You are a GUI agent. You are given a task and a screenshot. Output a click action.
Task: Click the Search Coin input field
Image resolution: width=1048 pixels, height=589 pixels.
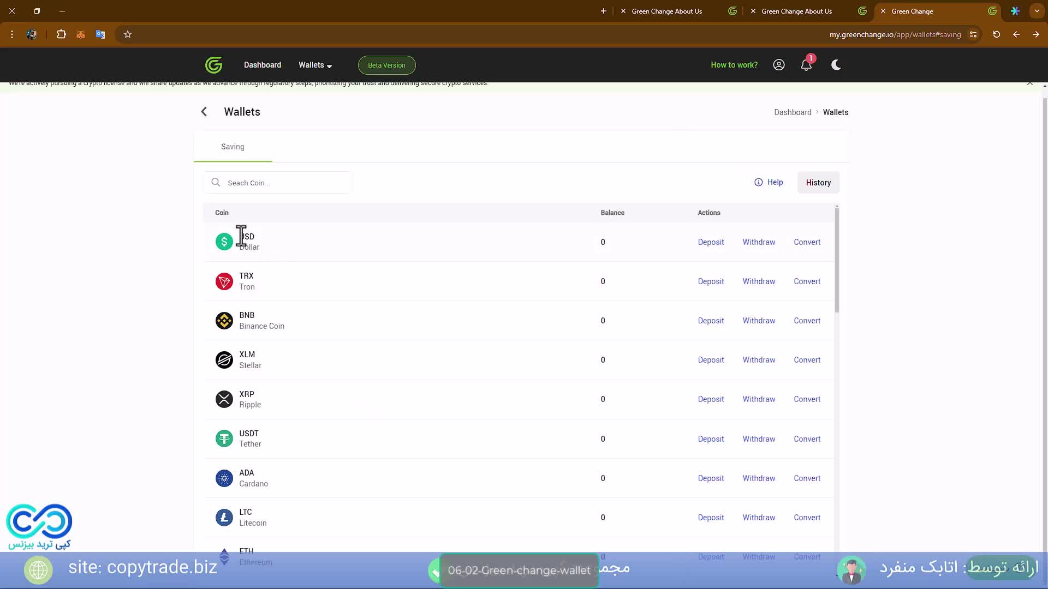pos(284,183)
